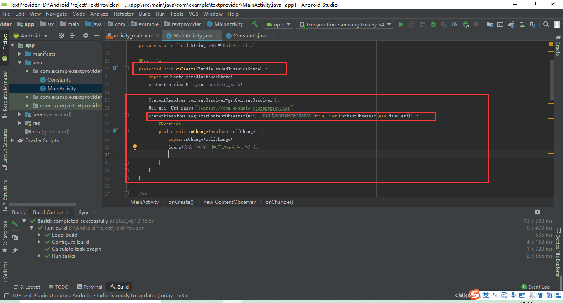Run app with coverage icon
Screen dimensions: 563x303
coord(444,24)
